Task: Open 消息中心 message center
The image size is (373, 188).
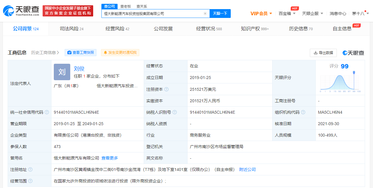Action: (338, 14)
